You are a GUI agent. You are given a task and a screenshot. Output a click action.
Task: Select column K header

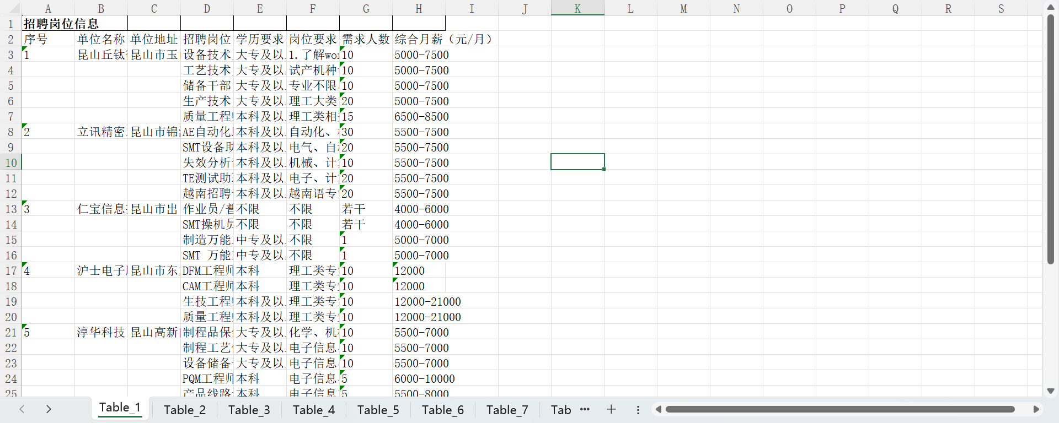coord(577,8)
